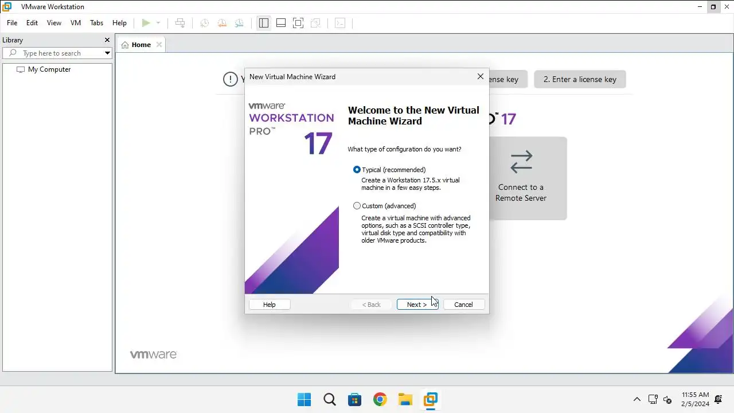Open the Tabs menu
This screenshot has width=734, height=413.
pos(96,23)
